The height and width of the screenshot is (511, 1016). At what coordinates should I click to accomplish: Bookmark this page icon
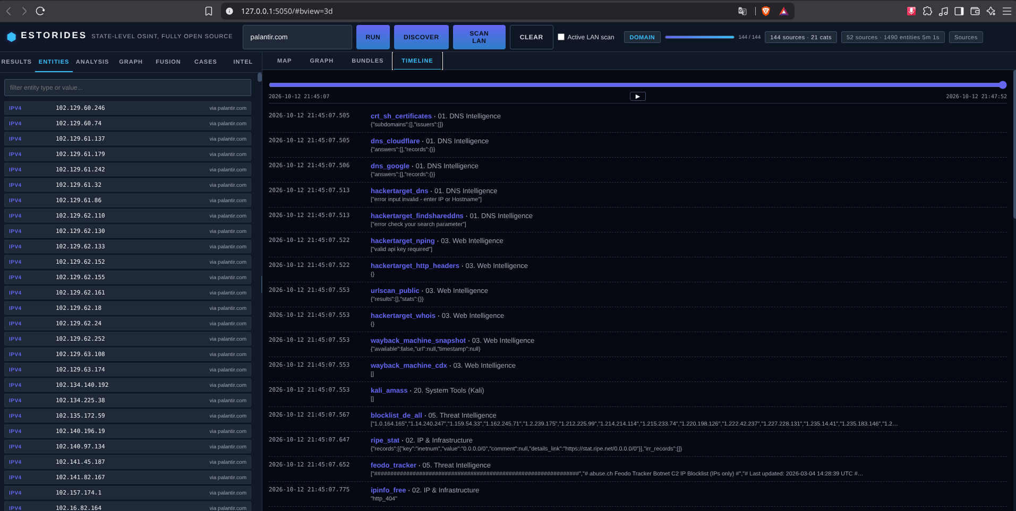(x=209, y=11)
